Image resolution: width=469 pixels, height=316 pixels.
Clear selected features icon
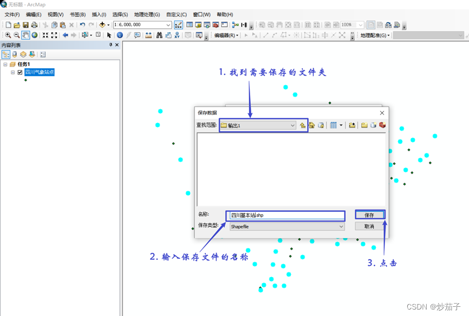(x=98, y=35)
